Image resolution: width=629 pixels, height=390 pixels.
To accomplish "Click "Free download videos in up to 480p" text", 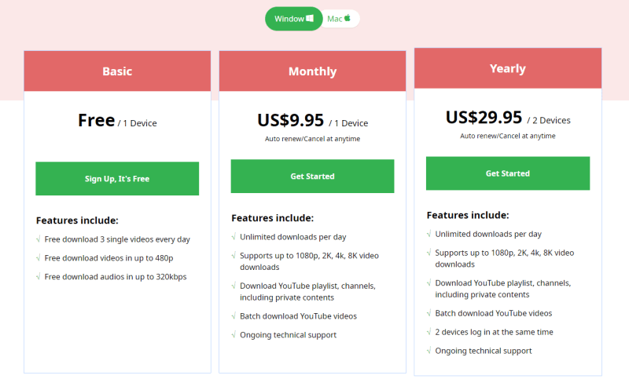I will pos(109,258).
